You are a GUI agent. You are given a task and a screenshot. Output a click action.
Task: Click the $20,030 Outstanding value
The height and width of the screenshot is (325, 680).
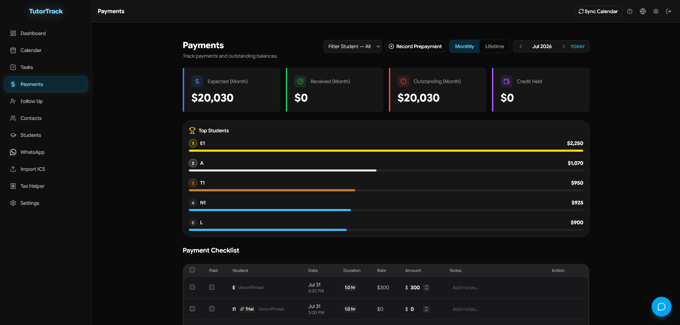tap(418, 98)
